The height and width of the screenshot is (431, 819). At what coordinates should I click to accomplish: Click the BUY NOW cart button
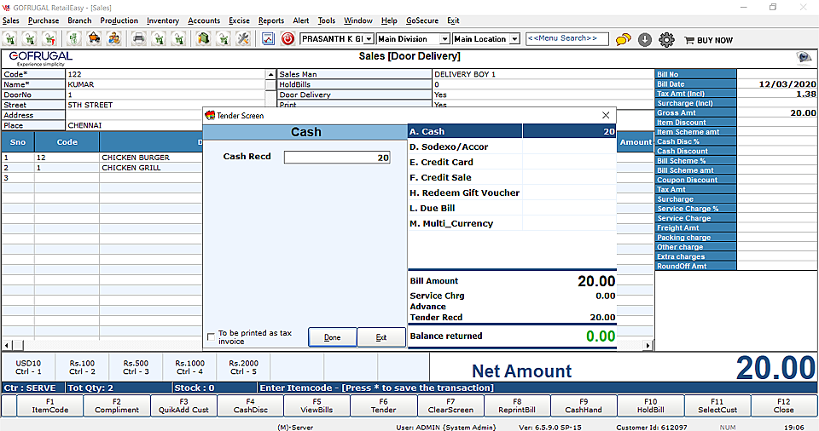[709, 40]
